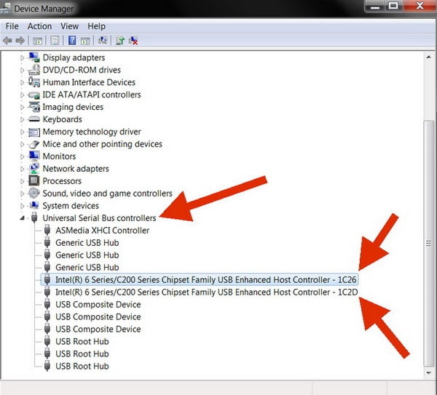Click the Memory technology driver icon
The image size is (437, 395).
34,132
